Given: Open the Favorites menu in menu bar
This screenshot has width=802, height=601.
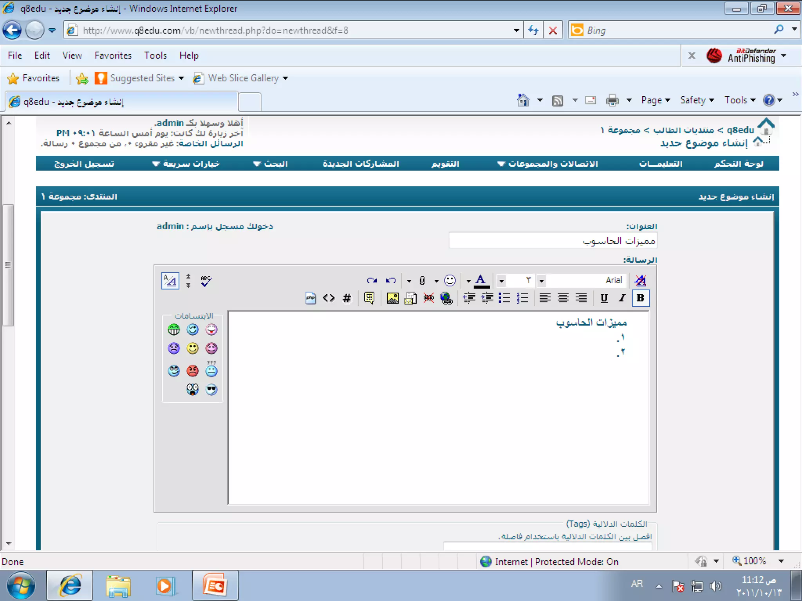Looking at the screenshot, I should click(x=113, y=55).
